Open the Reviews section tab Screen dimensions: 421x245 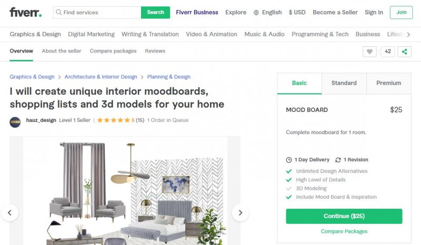pos(155,51)
